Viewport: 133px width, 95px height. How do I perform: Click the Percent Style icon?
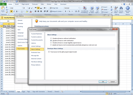69,11
